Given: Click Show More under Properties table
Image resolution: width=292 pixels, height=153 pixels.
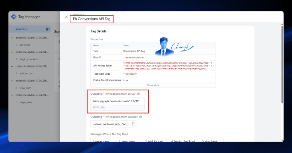Looking at the screenshot, I should coord(153,85).
